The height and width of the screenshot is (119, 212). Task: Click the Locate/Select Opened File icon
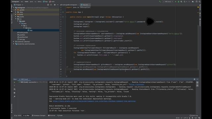pos(48,5)
